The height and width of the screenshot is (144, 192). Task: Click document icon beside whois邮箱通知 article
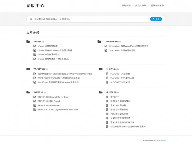coord(107,126)
